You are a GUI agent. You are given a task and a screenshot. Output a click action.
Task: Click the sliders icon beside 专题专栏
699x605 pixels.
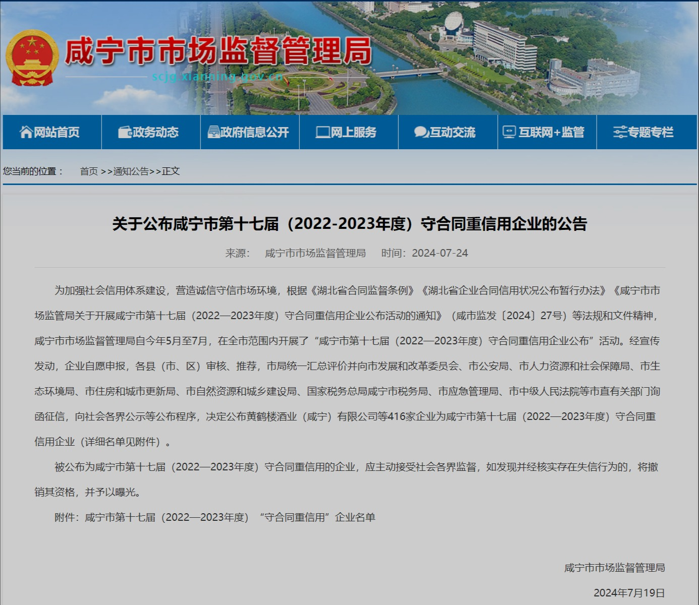click(620, 132)
